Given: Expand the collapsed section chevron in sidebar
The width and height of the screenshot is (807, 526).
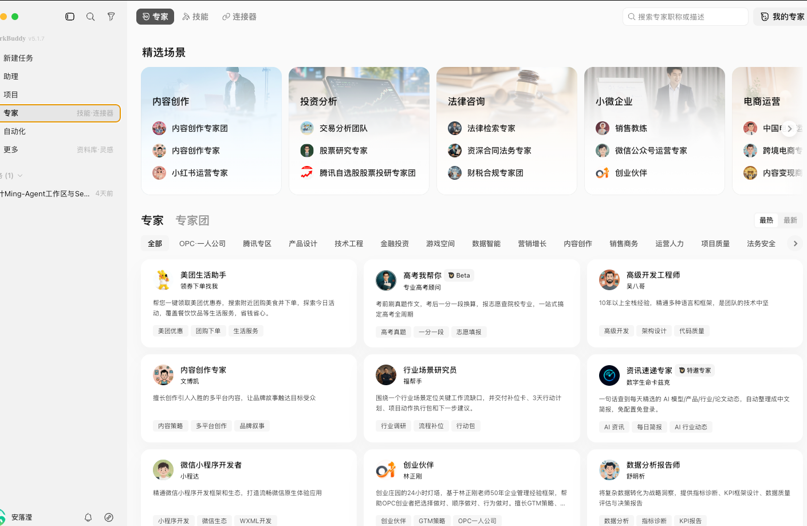Looking at the screenshot, I should [20, 176].
